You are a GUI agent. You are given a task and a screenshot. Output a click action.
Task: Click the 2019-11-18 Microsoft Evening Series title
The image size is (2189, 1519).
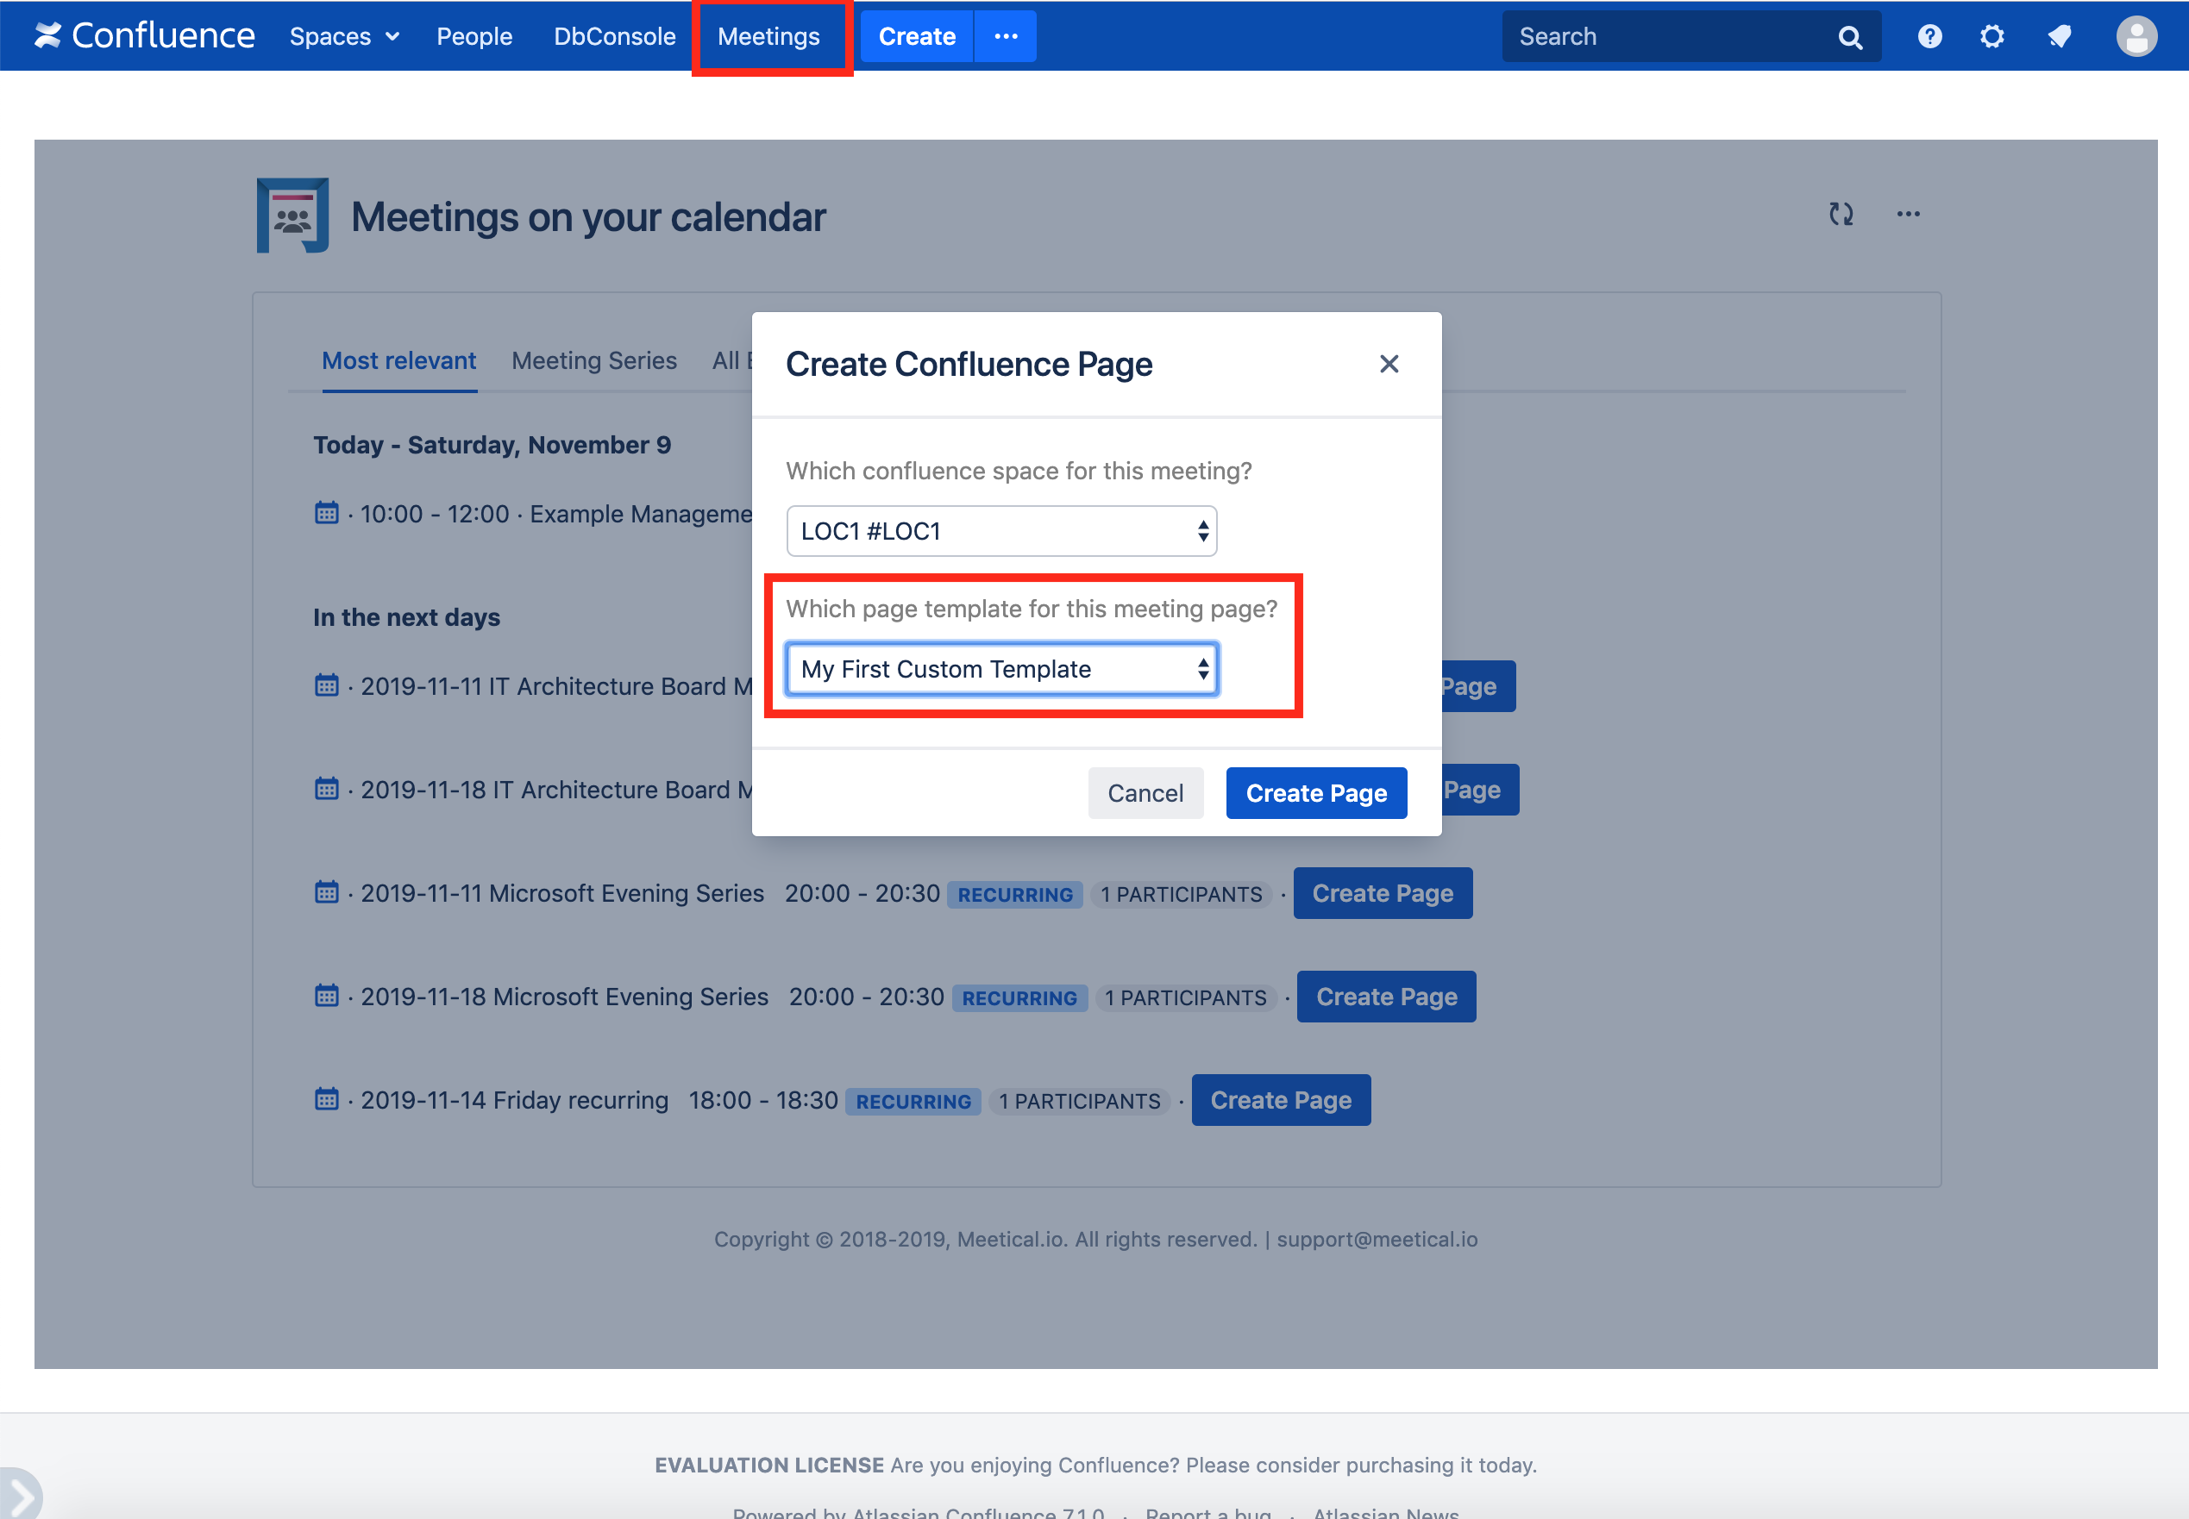(x=564, y=997)
